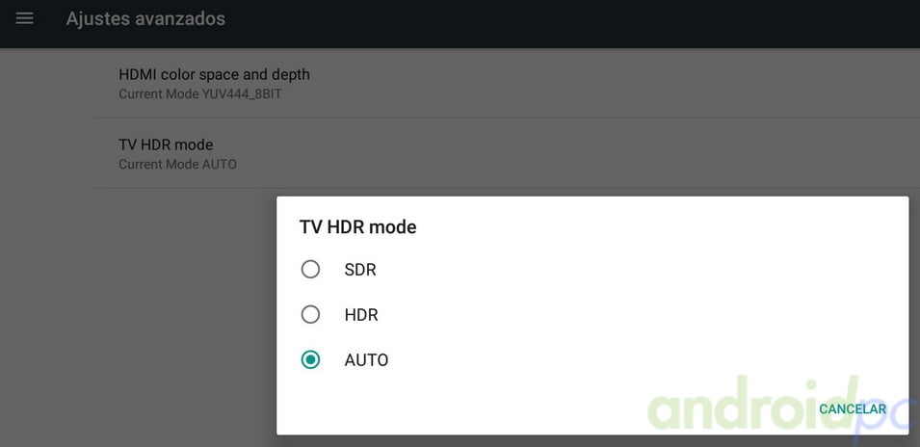Screen dimensions: 920x447
Task: Select the HDR radio button circle
Action: click(310, 314)
